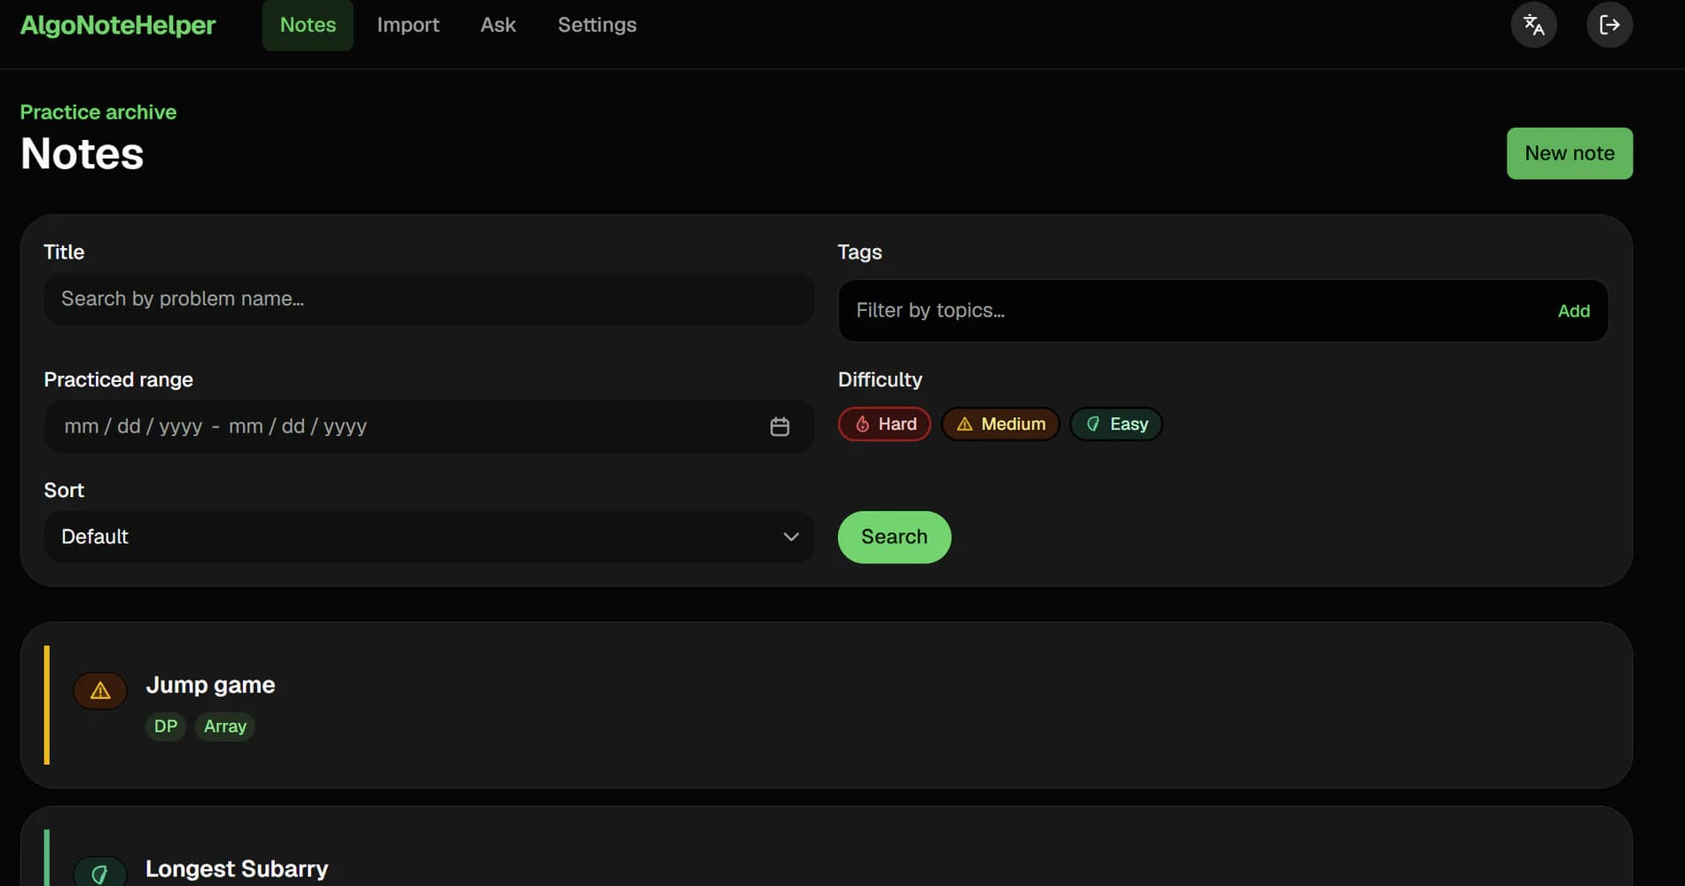Image resolution: width=1685 pixels, height=886 pixels.
Task: Expand the Sort dropdown chevron
Action: (791, 537)
